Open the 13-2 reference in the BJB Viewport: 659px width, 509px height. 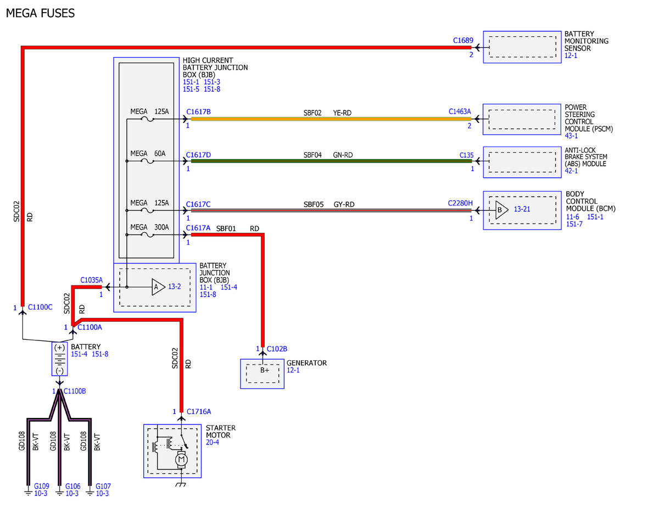175,287
